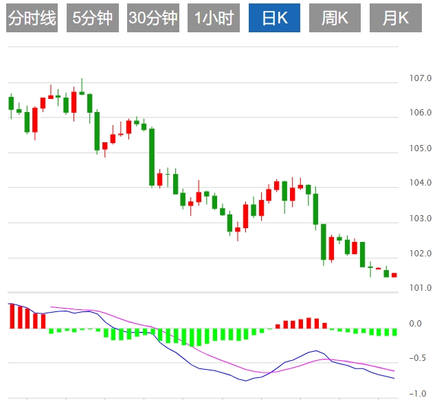
Task: Click the -0.5 MACD axis label
Action: 418,358
